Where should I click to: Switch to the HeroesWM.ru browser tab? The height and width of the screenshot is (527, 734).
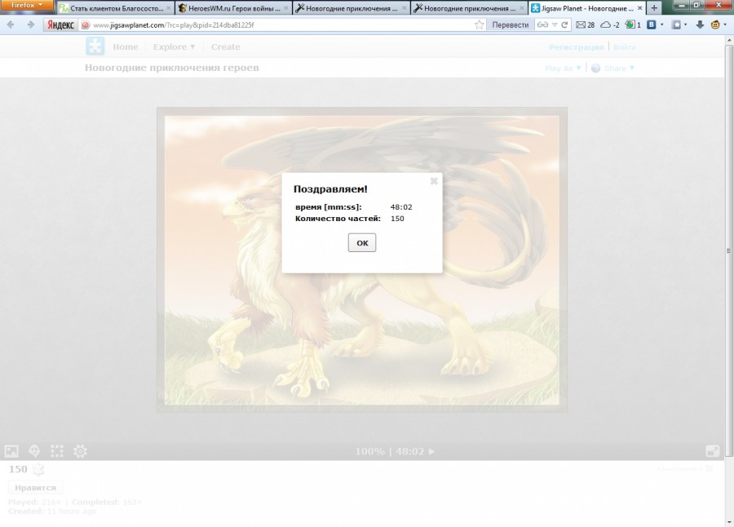[232, 8]
